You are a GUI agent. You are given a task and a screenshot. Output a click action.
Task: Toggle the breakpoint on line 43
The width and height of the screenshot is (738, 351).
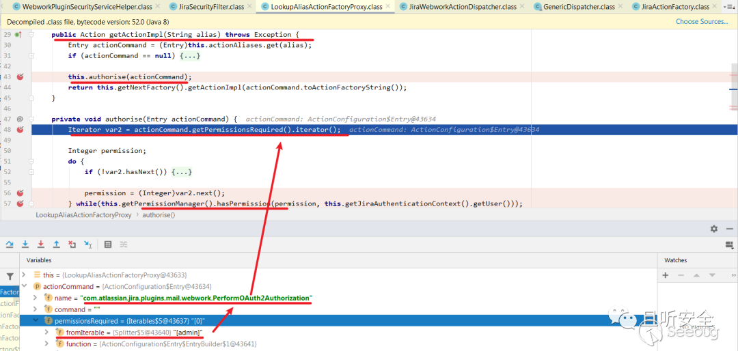tap(20, 77)
